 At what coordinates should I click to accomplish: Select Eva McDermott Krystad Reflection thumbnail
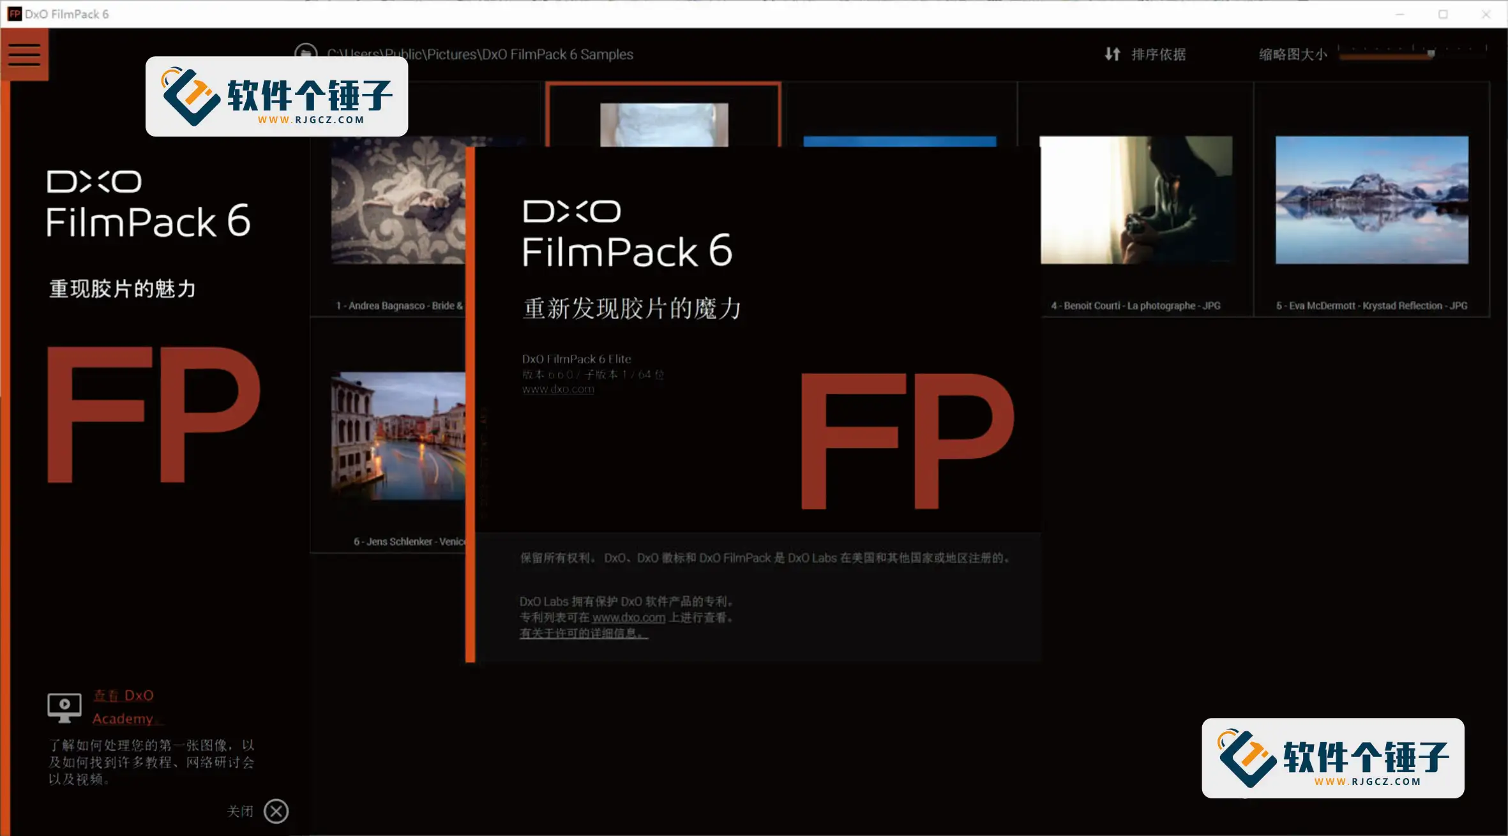(1371, 200)
